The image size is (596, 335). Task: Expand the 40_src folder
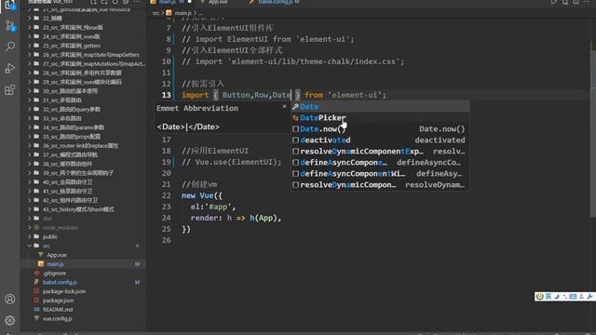coord(29,182)
